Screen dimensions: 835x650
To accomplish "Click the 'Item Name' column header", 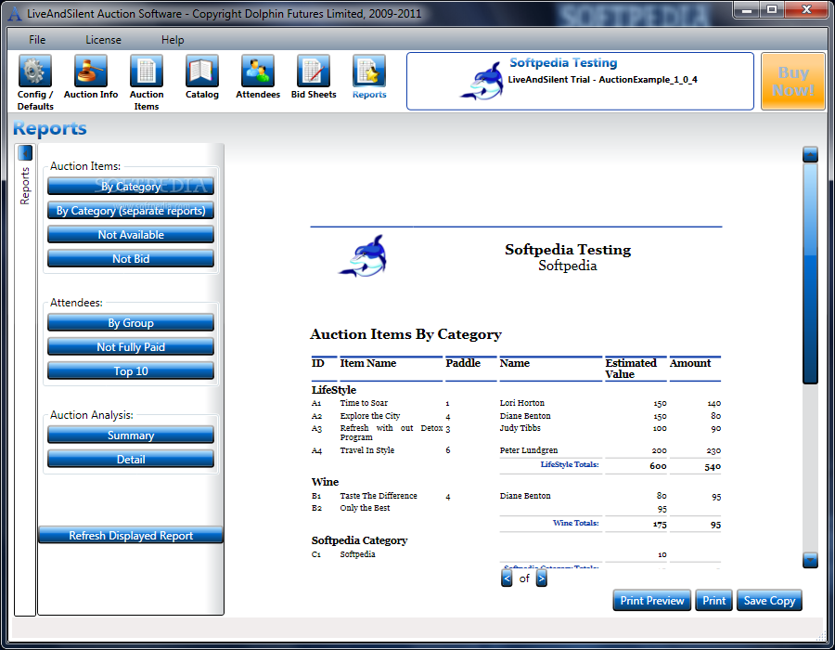I will [368, 363].
